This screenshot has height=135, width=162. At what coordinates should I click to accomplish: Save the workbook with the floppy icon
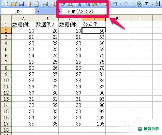(x=22, y=4)
